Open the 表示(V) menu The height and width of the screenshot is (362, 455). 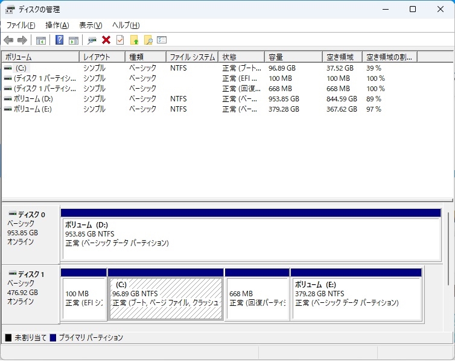[91, 25]
